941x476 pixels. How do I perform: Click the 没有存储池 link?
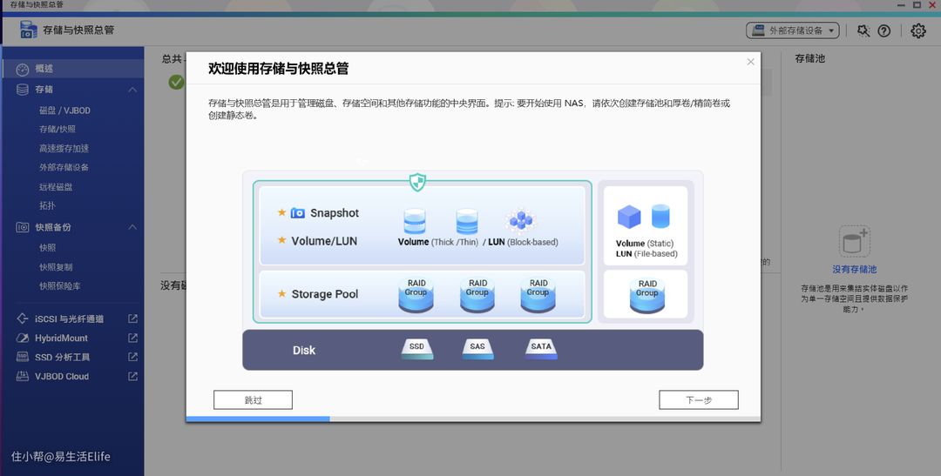click(854, 270)
